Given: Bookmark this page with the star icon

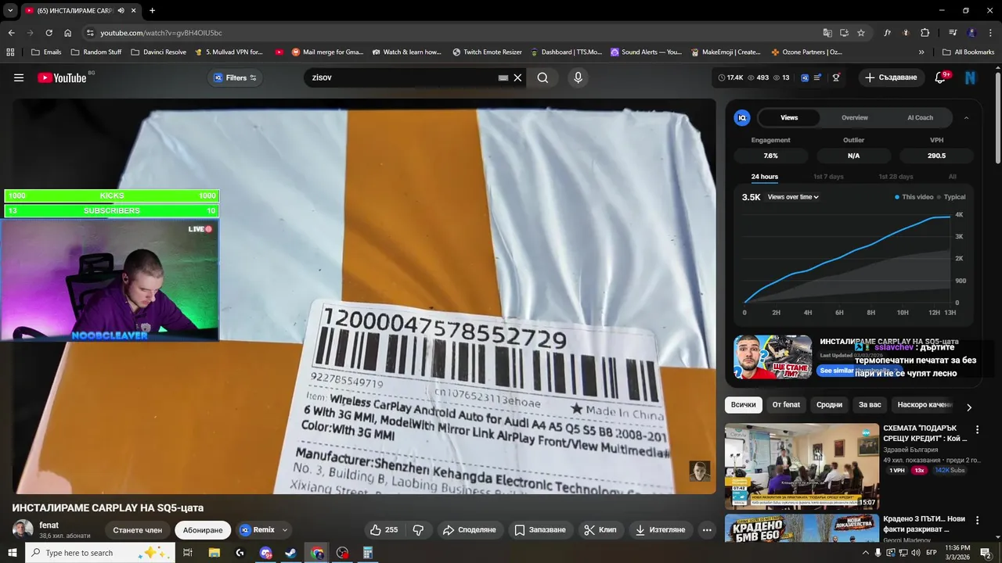Looking at the screenshot, I should tap(861, 33).
